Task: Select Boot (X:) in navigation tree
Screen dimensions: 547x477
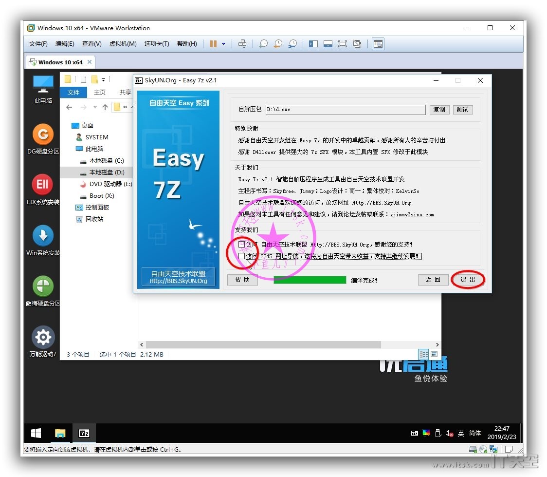Action: pos(97,196)
